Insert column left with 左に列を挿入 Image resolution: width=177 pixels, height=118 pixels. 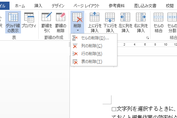(125, 22)
